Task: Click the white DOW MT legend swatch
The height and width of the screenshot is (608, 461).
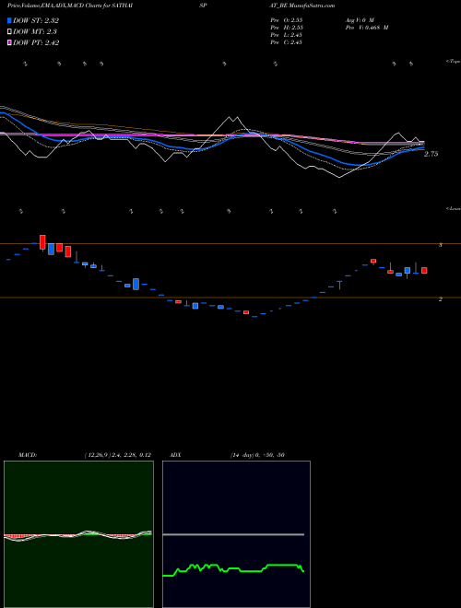Action: [x=9, y=32]
